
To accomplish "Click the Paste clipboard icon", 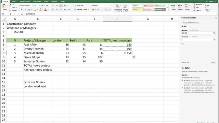I will click(x=4, y=6).
